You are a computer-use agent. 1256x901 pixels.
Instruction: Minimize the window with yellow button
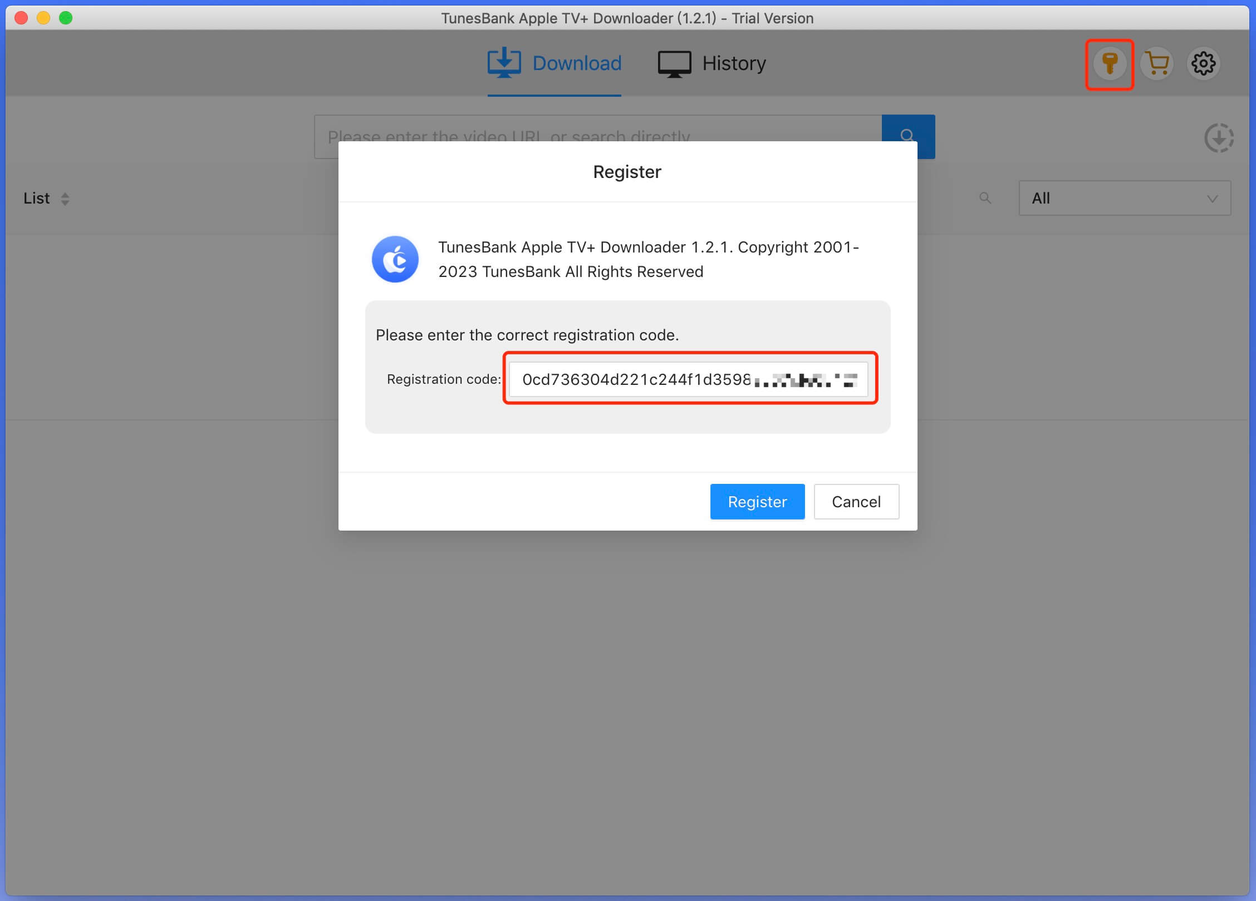click(43, 18)
